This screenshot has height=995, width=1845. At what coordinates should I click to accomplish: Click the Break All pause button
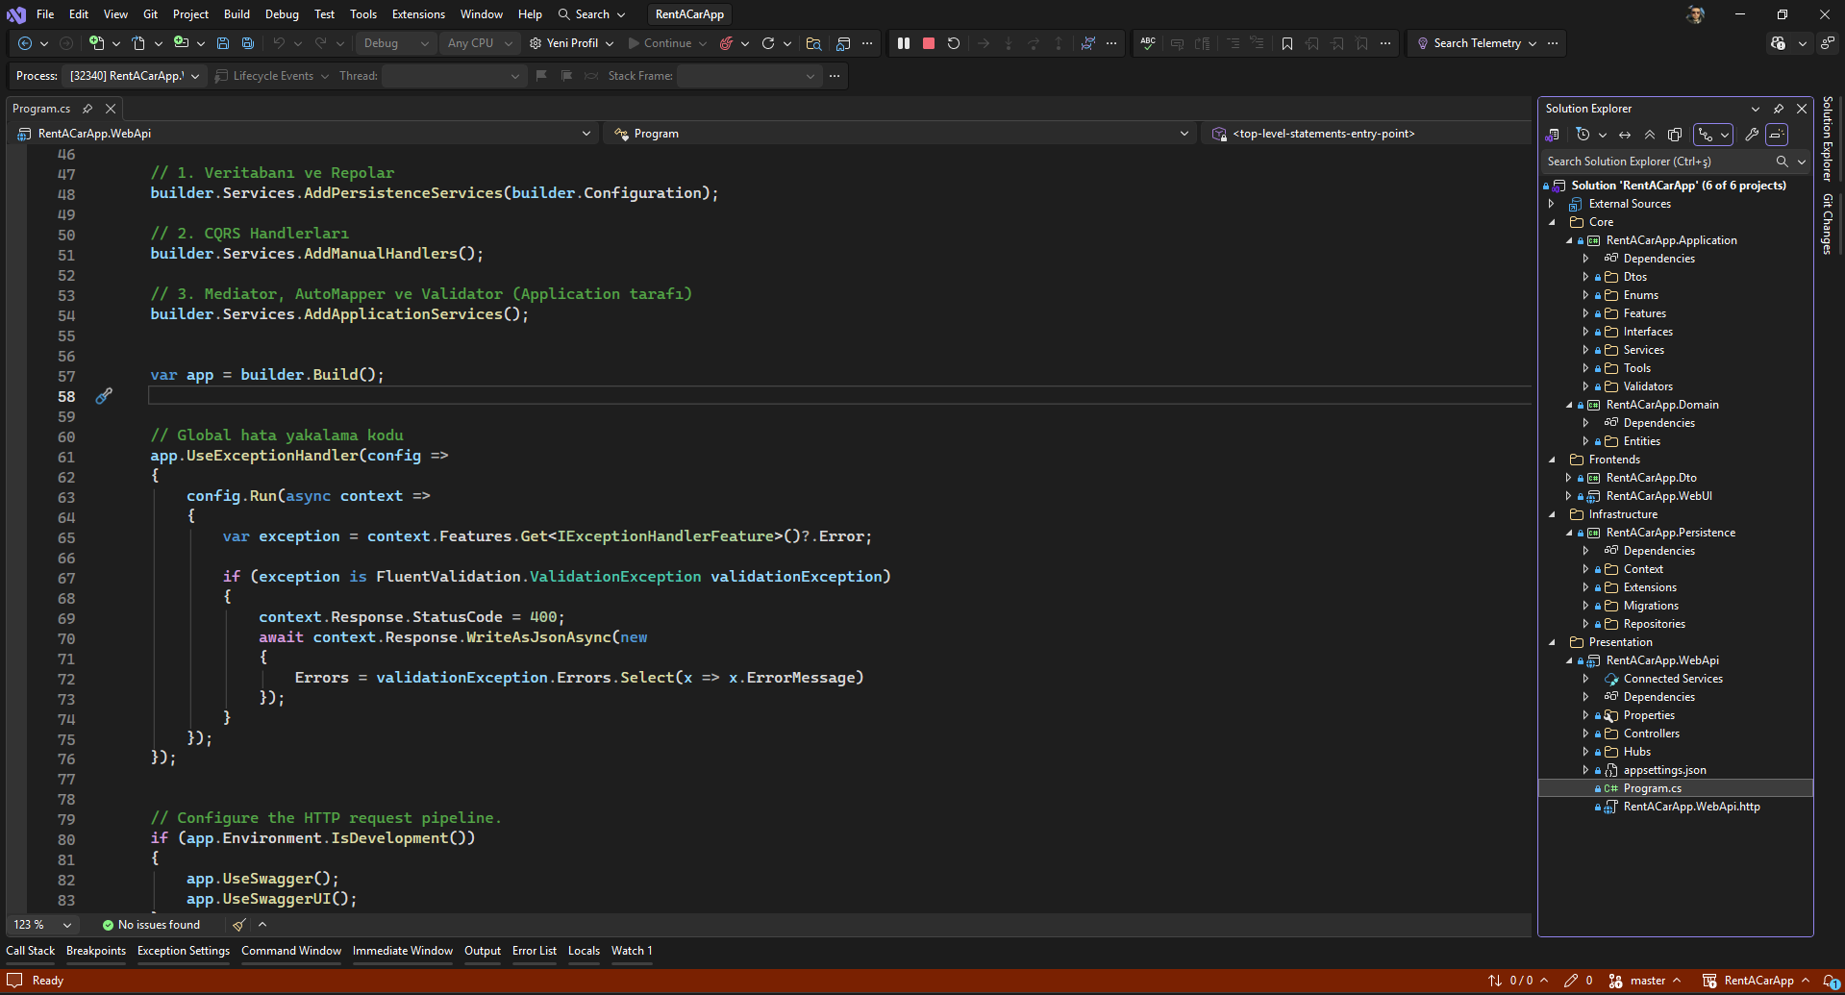coord(904,43)
